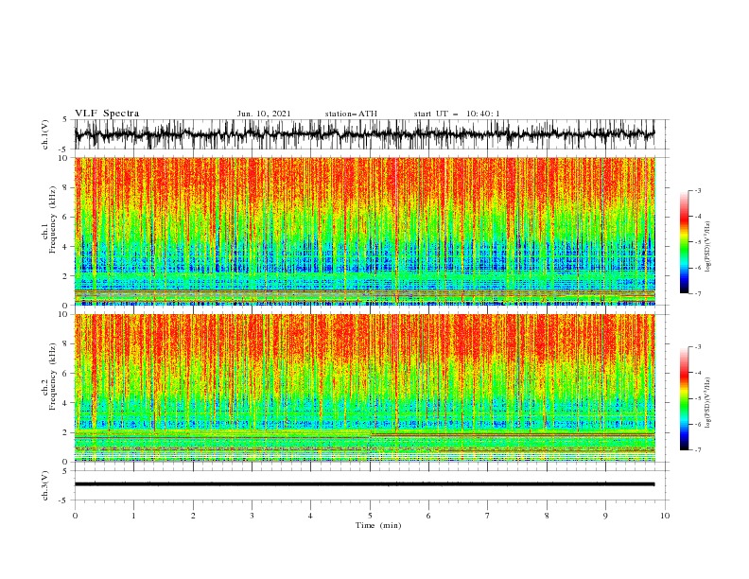
Task: Click the ch.1 Frequency (kHz) axis label
Action: [49, 218]
